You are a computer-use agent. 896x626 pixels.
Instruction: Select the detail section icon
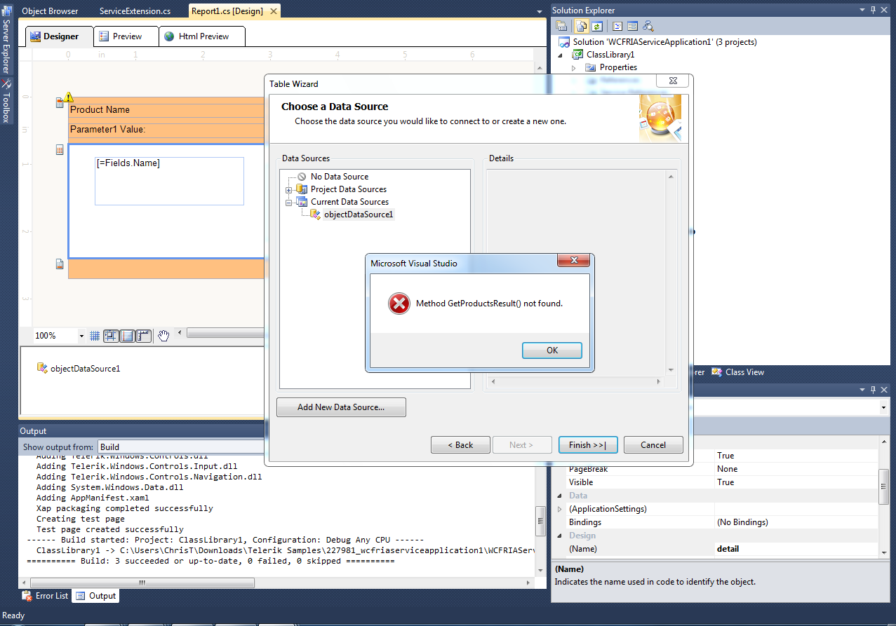(60, 150)
